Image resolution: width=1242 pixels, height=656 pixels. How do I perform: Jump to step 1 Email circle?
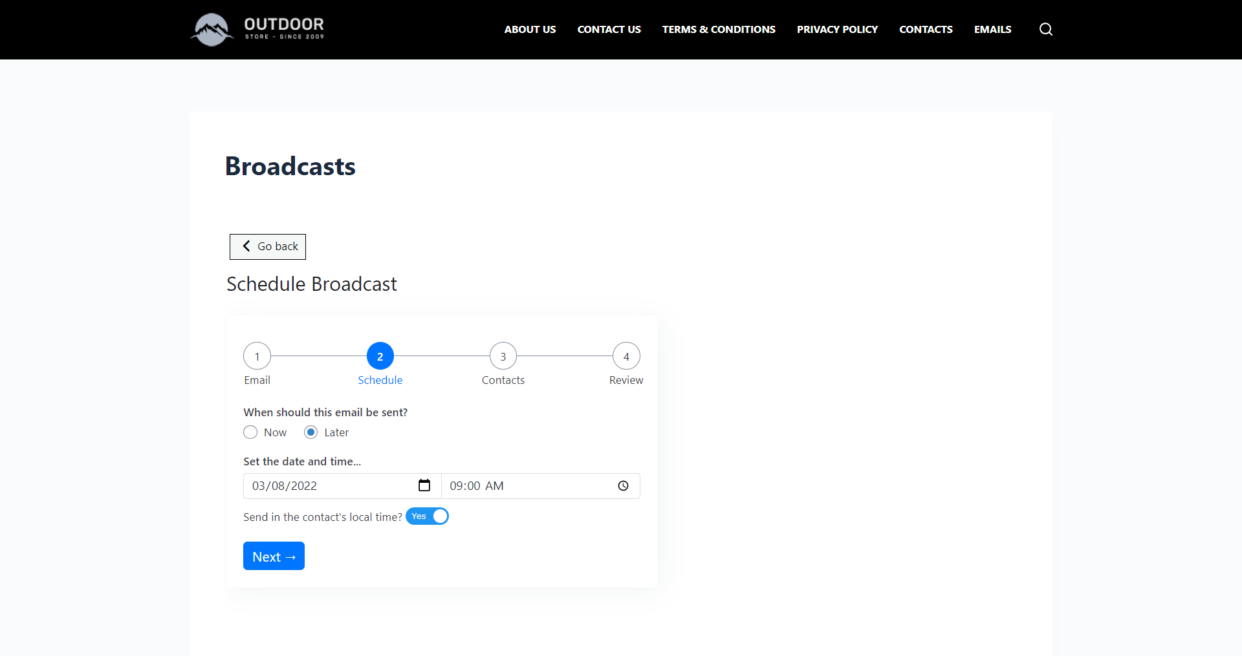[257, 356]
